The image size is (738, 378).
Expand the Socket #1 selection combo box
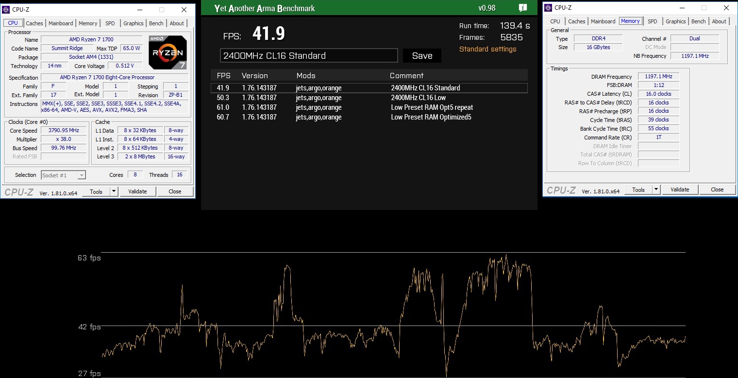64,175
